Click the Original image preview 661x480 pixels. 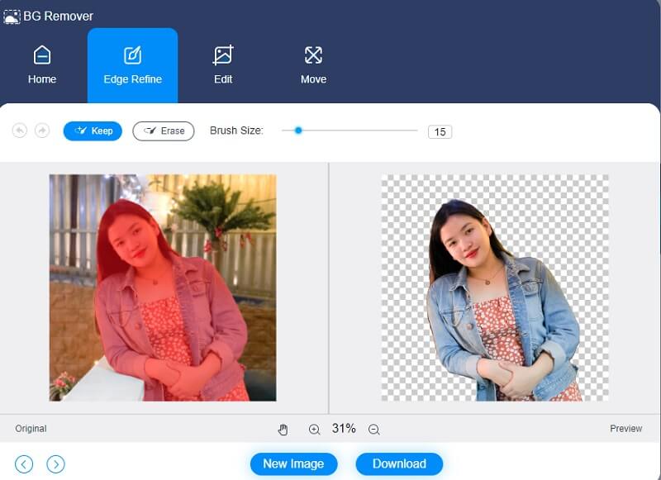pyautogui.click(x=163, y=289)
